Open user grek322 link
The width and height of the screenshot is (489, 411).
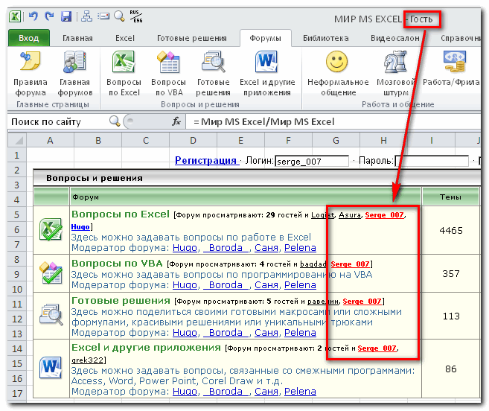[88, 360]
